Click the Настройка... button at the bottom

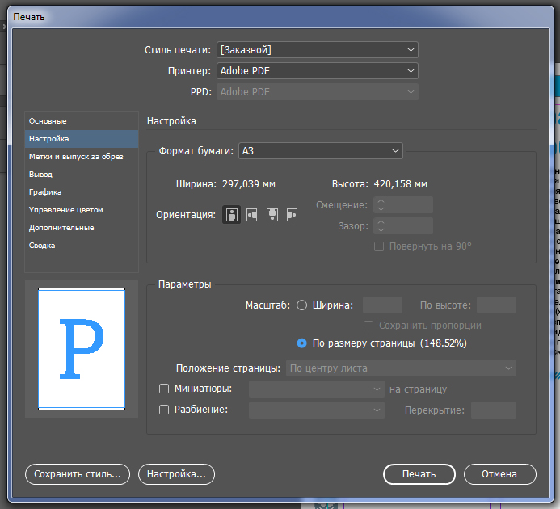point(176,474)
